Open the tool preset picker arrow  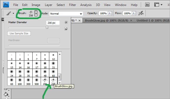pyautogui.click(x=14, y=14)
